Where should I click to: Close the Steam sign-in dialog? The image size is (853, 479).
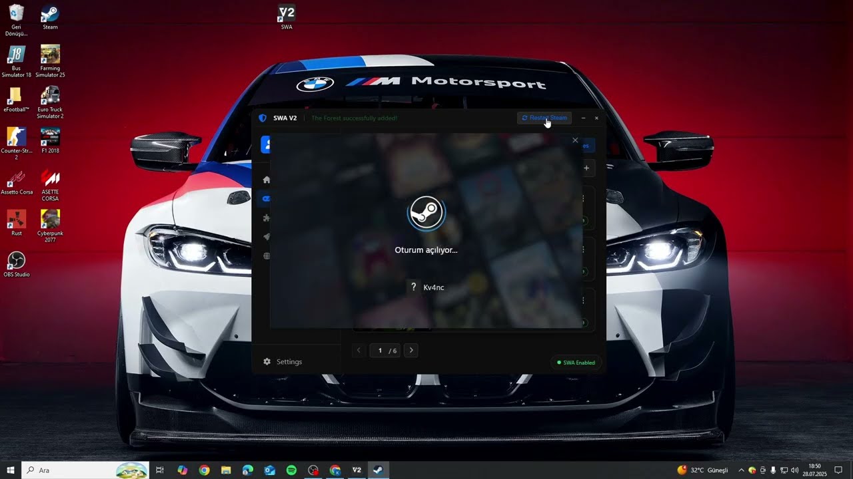[575, 140]
